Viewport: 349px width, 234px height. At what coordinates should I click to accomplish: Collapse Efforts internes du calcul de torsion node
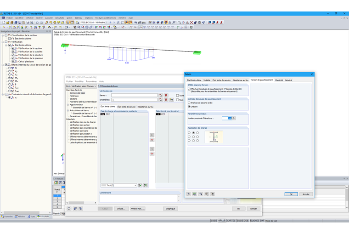tap(3, 65)
